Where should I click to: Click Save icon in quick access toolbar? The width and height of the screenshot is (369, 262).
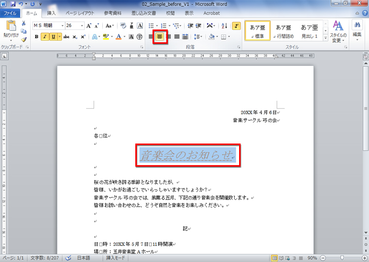(x=13, y=4)
